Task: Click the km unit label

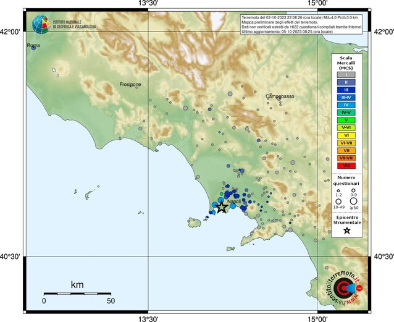Action: click(x=77, y=285)
